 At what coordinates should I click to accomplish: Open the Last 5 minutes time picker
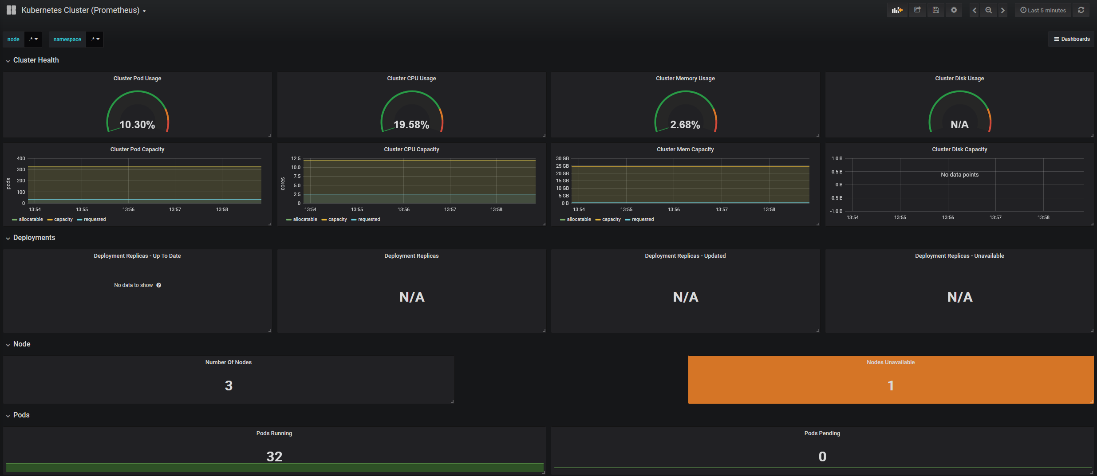1043,10
